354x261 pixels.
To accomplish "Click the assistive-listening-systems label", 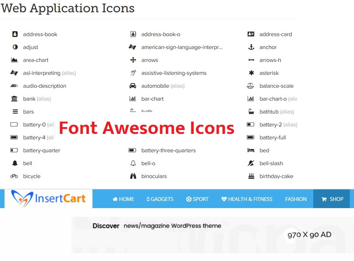I will click(174, 73).
